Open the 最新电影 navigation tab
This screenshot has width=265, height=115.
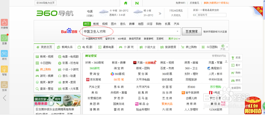pos(106,47)
